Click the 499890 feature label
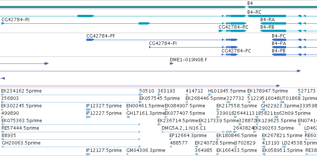Viewport: 317px width, 156px height. pyautogui.click(x=10, y=113)
